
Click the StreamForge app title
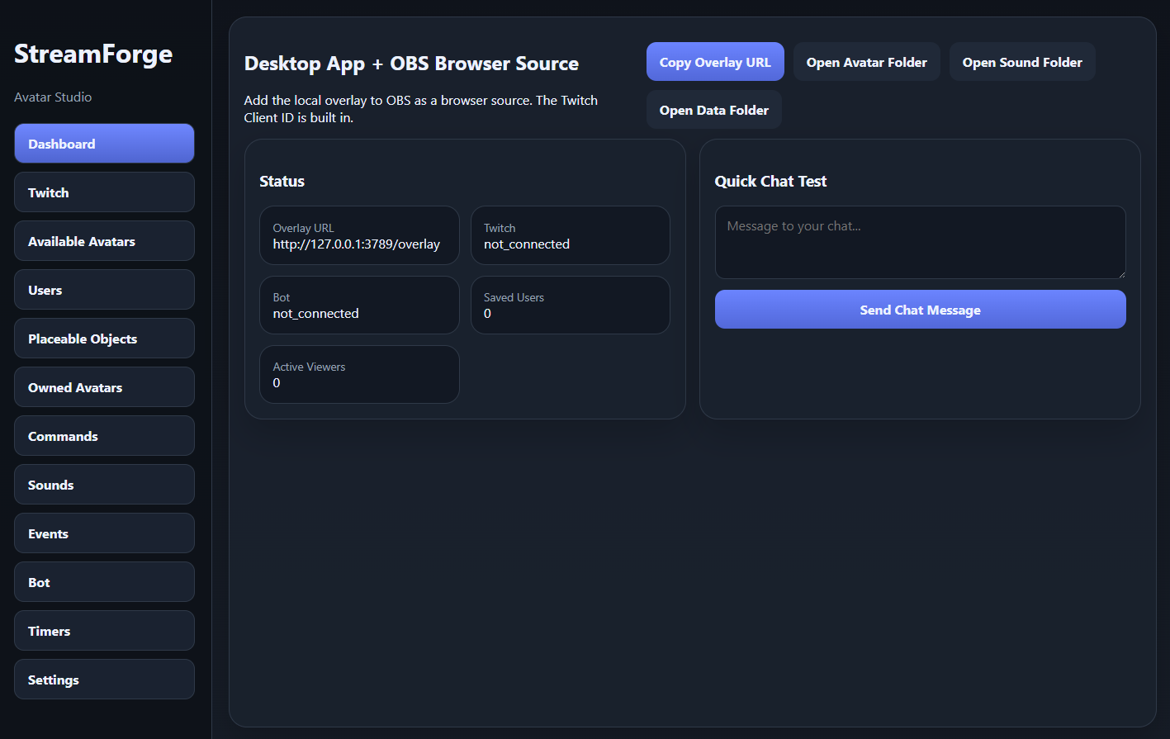93,54
